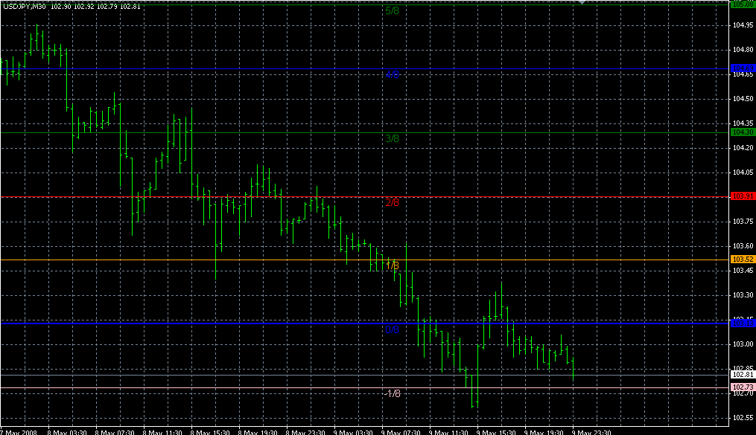Click the orange 1/8 level label
Viewport: 756px width, 435px height.
point(392,265)
